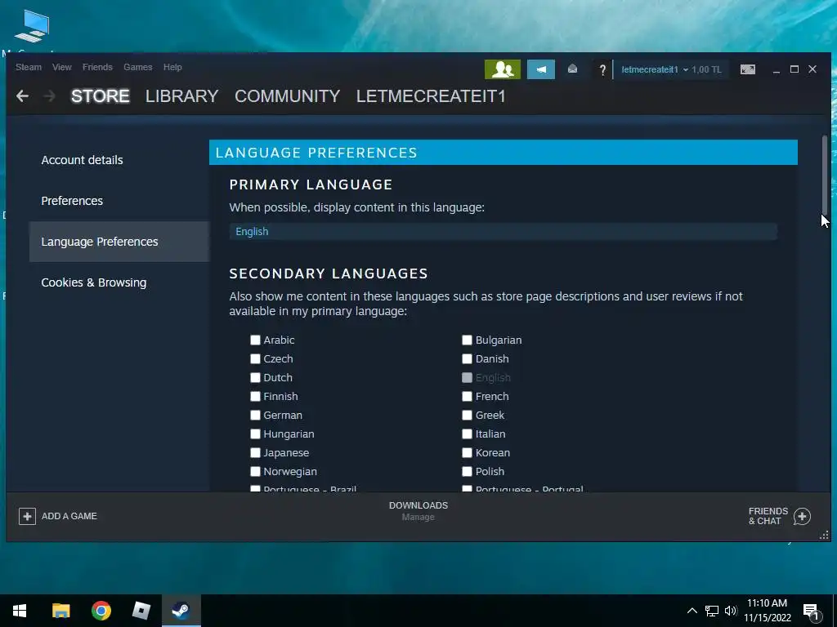Show hidden system tray icons
The image size is (837, 627).
[x=692, y=611]
